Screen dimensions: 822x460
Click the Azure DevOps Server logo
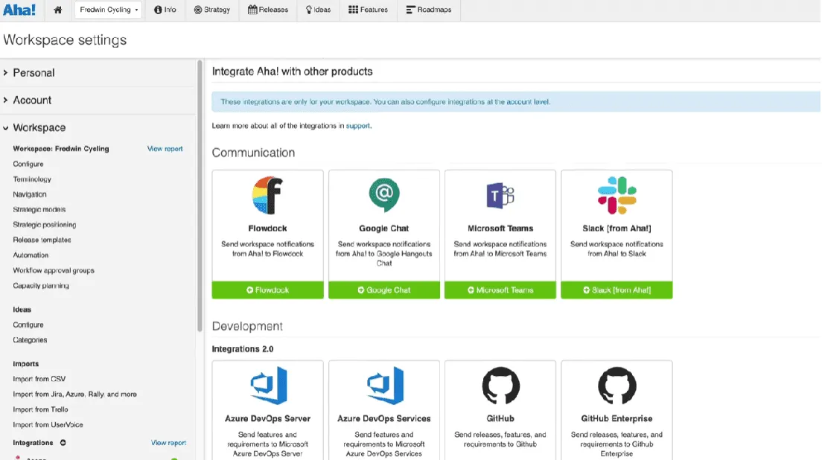pos(268,386)
